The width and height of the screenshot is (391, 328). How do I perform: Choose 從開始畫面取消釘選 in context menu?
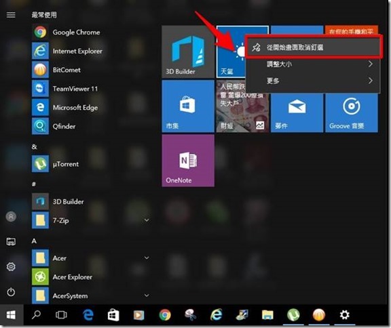[314, 47]
